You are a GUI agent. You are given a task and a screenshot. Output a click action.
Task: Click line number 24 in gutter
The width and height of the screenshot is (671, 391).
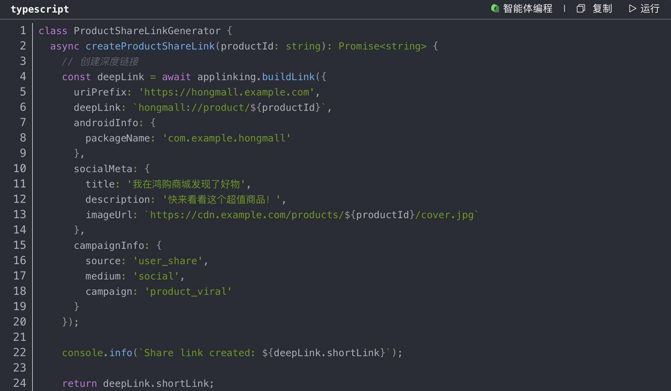click(20, 383)
